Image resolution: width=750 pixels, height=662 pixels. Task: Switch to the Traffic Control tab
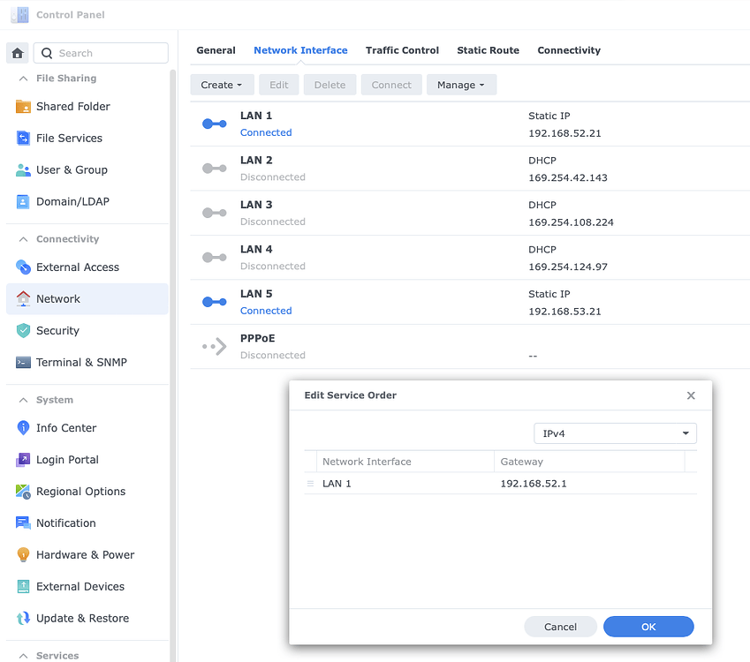click(402, 50)
